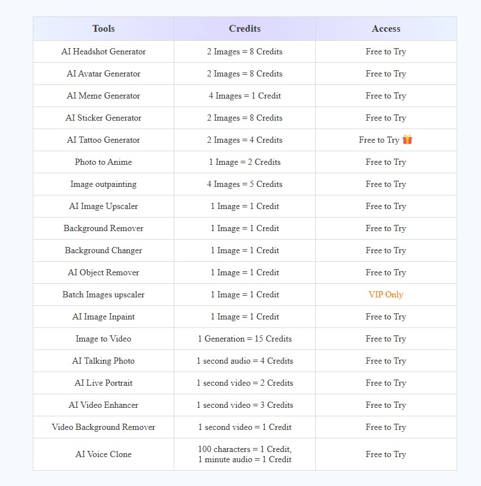Open the AI Meme Generator entry
Image resolution: width=481 pixels, height=486 pixels.
click(x=104, y=96)
